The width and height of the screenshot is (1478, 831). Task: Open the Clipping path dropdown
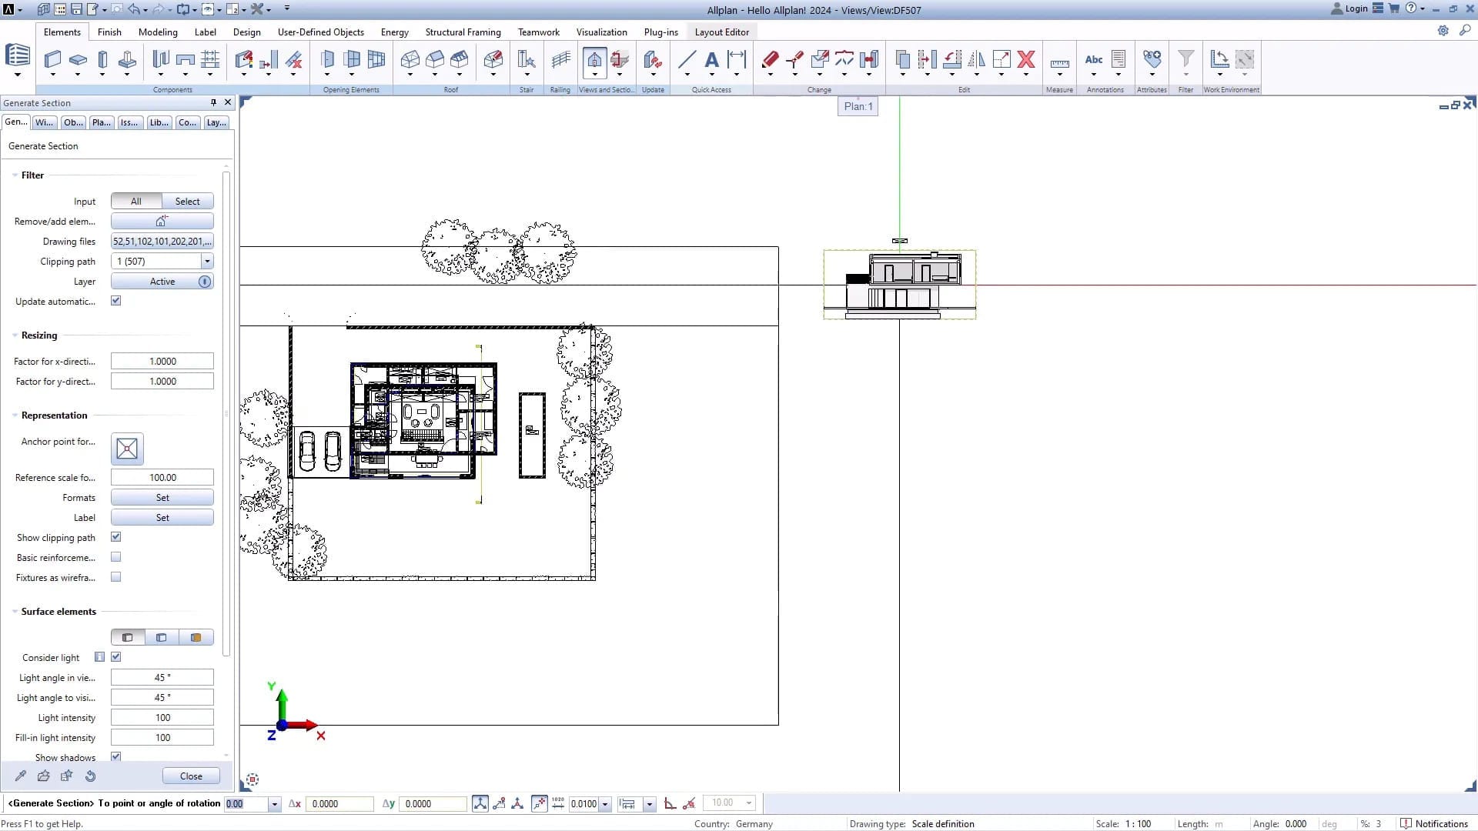coord(206,262)
